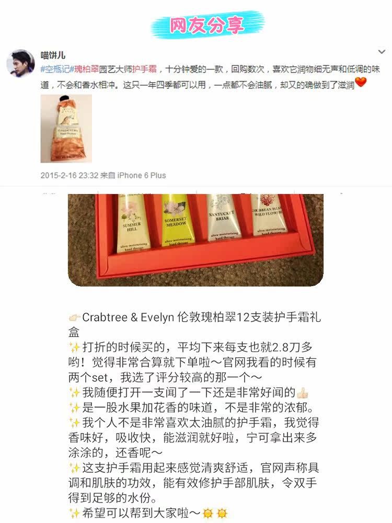This screenshot has width=392, height=523.
Task: Open the #空瓶记# hashtag link
Action: [55, 70]
